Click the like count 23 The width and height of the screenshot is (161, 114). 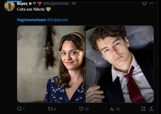(87, 109)
